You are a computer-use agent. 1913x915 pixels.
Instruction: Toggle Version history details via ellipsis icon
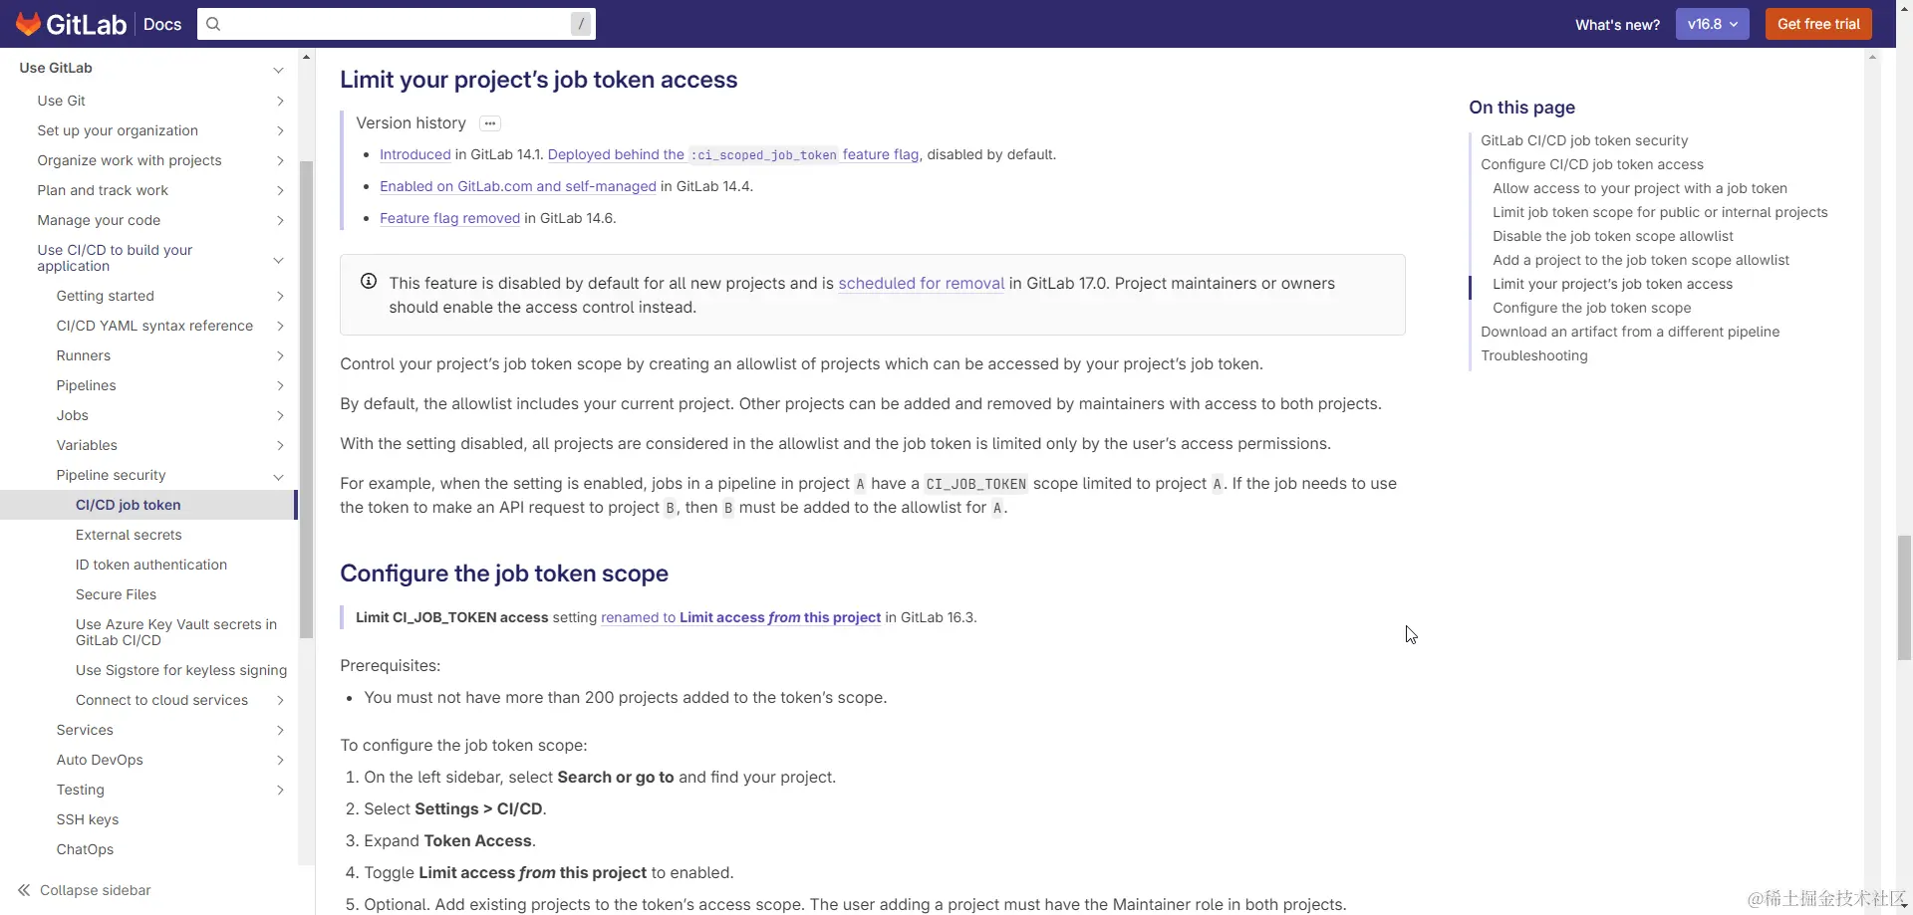(488, 122)
